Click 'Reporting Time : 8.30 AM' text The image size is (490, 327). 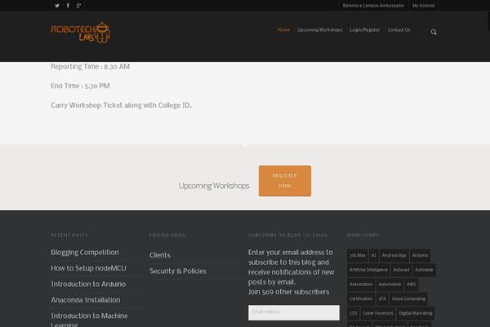91,67
